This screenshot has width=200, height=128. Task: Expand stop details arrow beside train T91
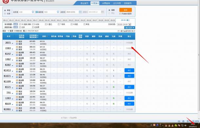(x=12, y=94)
